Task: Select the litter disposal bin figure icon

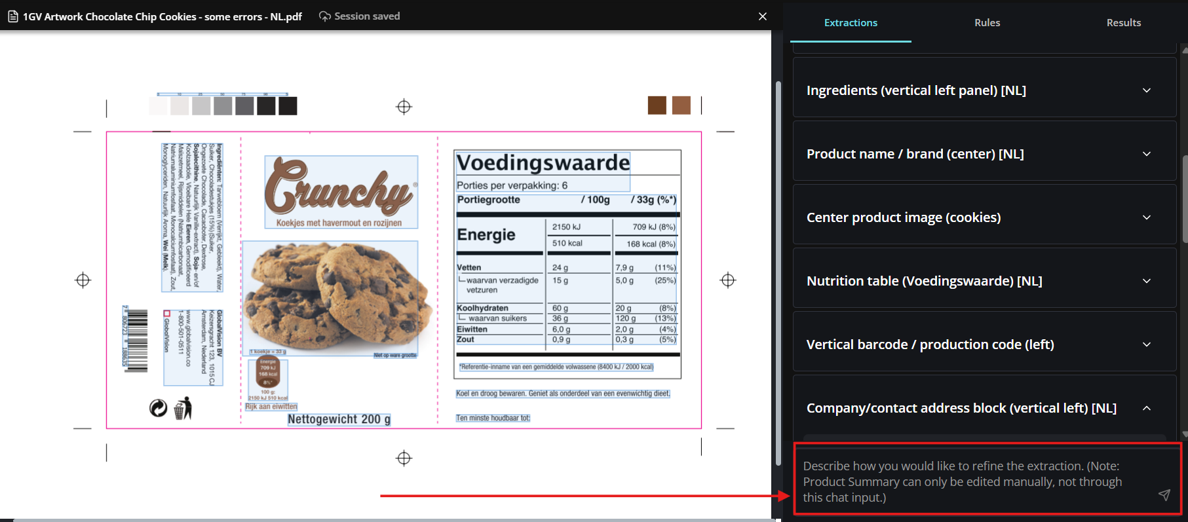Action: click(183, 408)
